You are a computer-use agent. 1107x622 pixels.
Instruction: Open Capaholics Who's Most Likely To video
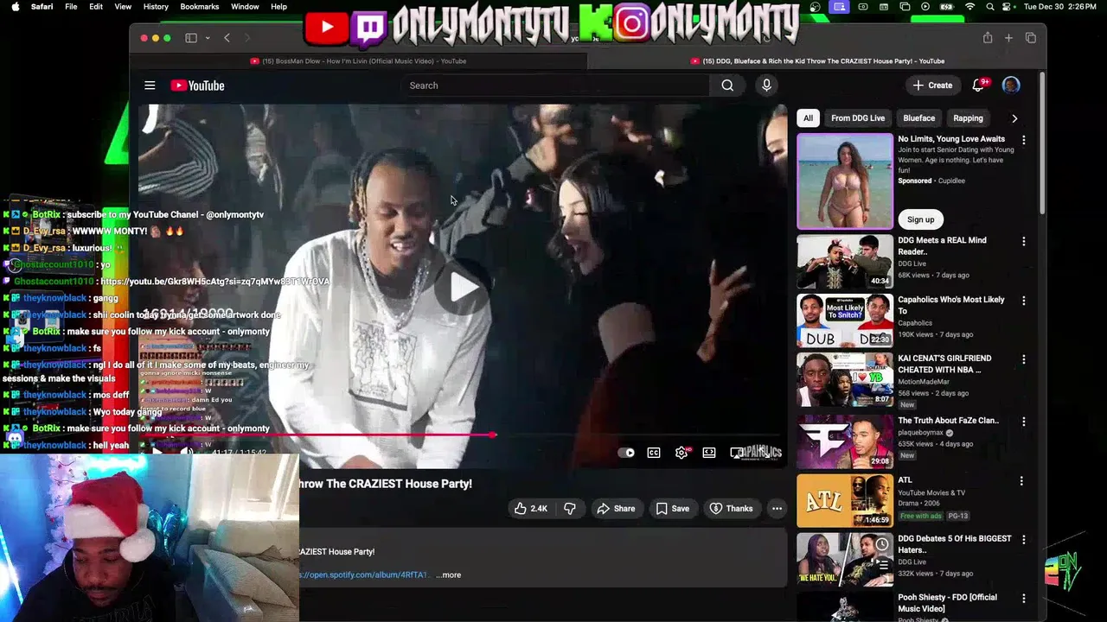point(845,320)
